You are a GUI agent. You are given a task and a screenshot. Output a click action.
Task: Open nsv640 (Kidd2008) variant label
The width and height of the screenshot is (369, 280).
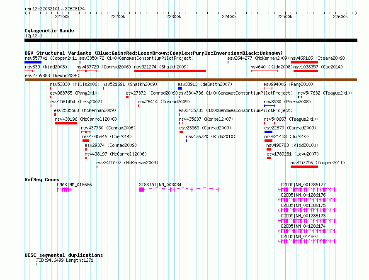272,67
